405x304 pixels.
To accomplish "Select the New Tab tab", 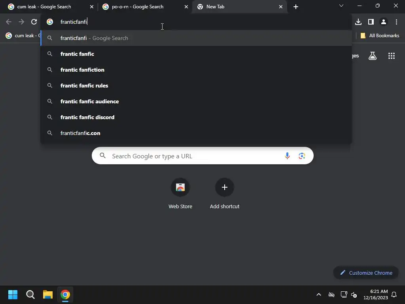I will (x=240, y=7).
